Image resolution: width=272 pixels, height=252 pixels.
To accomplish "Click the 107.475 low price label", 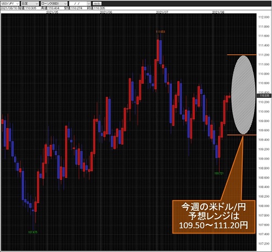I will 33,232.
